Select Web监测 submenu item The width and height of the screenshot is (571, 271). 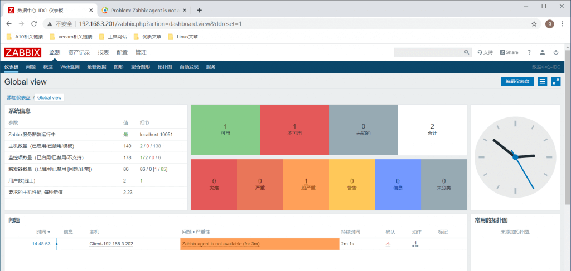point(70,67)
